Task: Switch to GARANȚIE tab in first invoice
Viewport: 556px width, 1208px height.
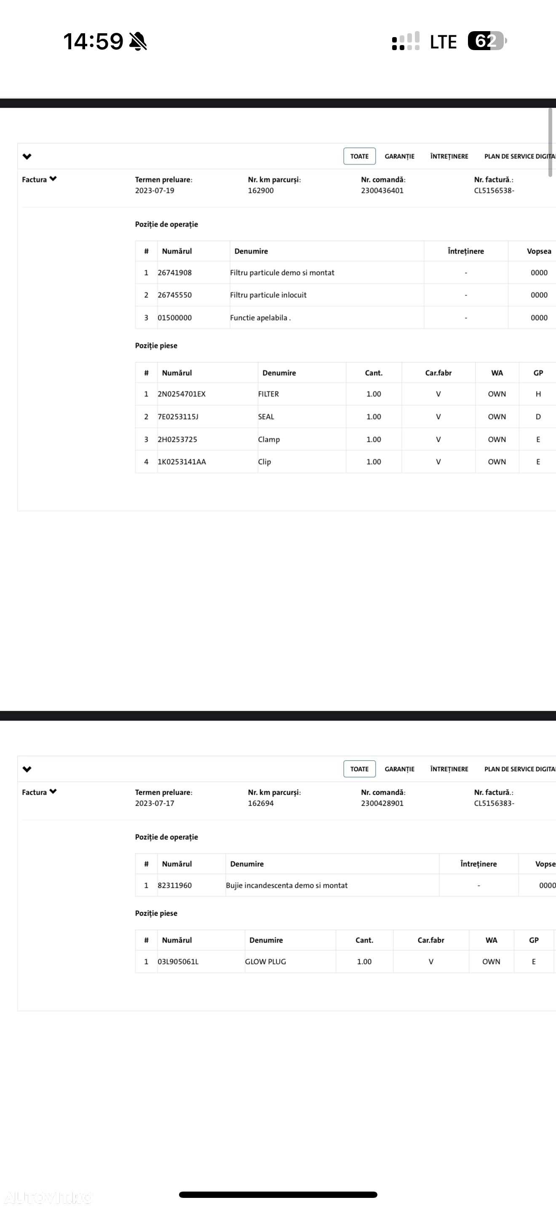Action: click(x=399, y=156)
